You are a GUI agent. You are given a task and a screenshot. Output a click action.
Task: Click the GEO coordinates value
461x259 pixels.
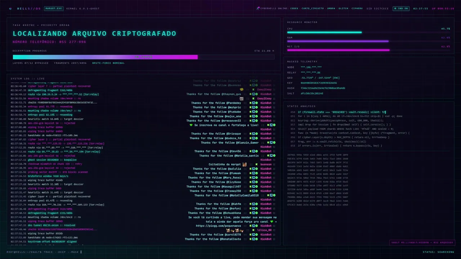[x=320, y=78]
